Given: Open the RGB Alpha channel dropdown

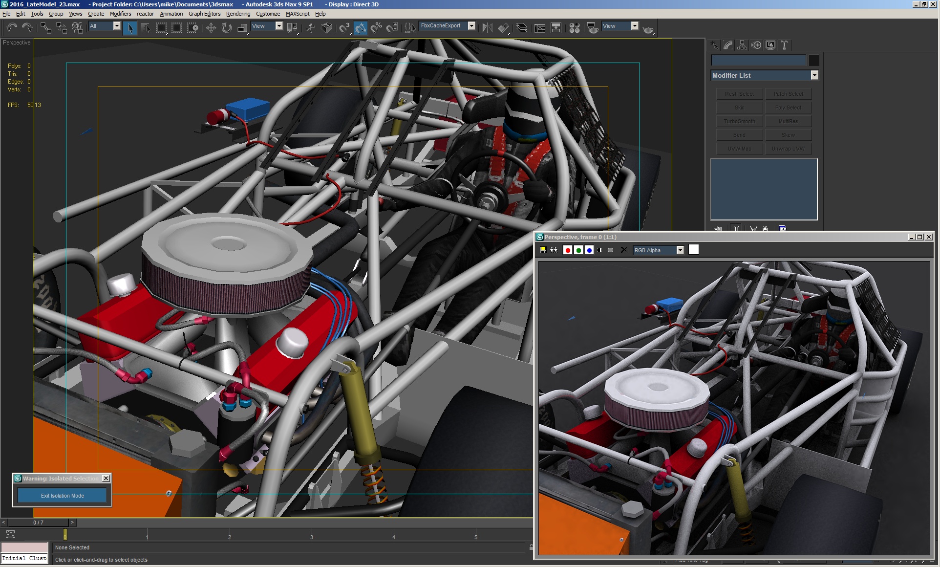Looking at the screenshot, I should (x=680, y=250).
